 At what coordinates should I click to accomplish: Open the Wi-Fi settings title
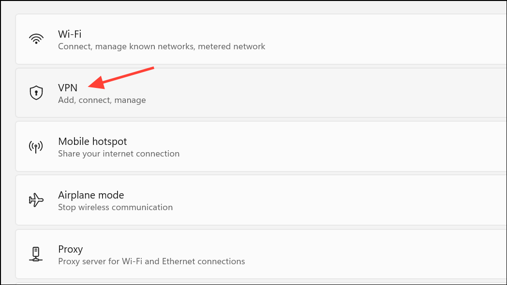(x=70, y=34)
